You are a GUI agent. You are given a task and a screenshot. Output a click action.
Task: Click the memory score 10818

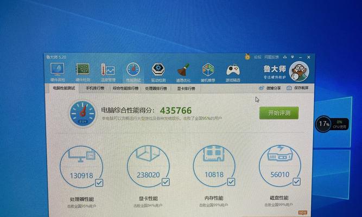tap(214, 175)
